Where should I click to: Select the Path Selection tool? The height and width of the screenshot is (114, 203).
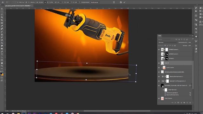[x=2, y=57]
